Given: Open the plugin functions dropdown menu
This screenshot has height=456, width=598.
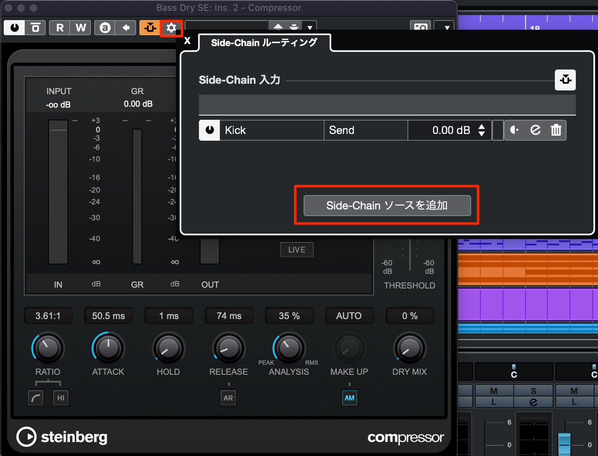Looking at the screenshot, I should [x=447, y=28].
